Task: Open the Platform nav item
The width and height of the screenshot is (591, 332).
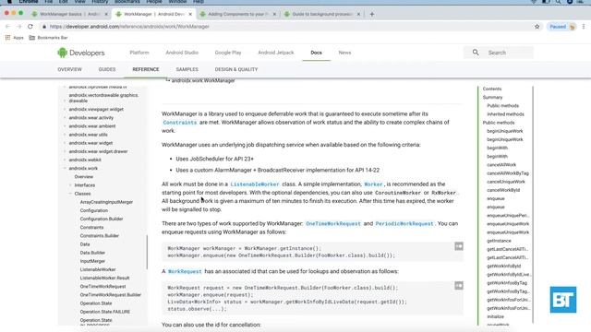Action: 139,53
